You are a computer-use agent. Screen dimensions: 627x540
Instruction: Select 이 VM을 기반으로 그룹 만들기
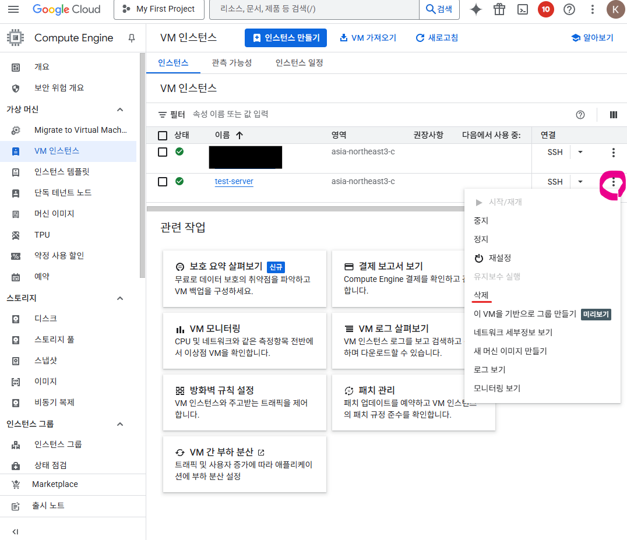coord(543,314)
